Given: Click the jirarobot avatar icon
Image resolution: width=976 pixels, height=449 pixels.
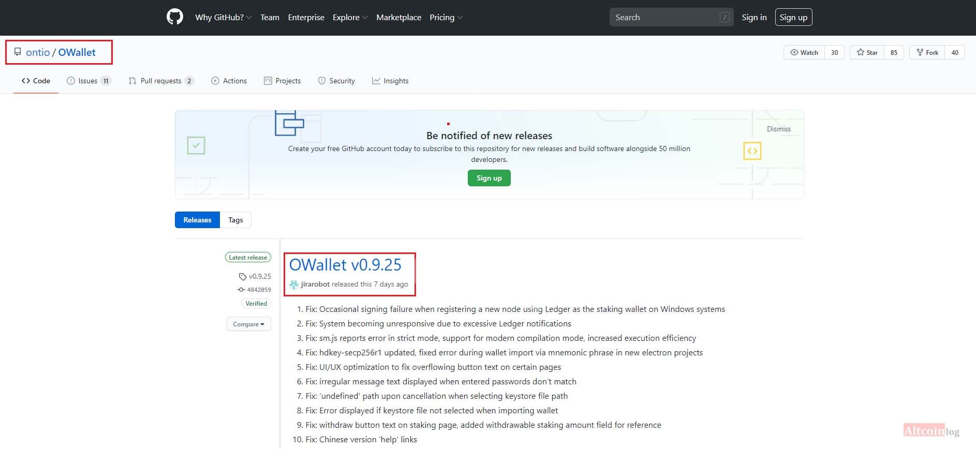Looking at the screenshot, I should [294, 285].
